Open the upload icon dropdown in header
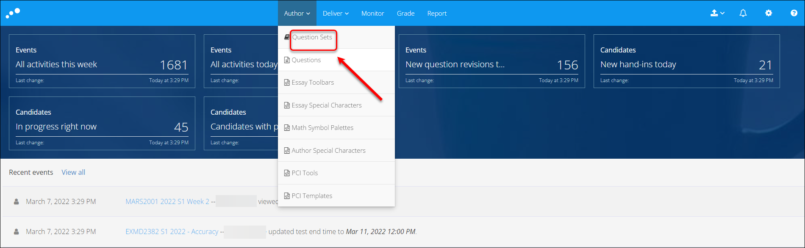 tap(717, 13)
